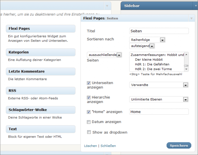Image resolution: width=198 pixels, height=155 pixels.
Task: Select the Schlagwörter-Wolke widget
Action: [x=40, y=110]
